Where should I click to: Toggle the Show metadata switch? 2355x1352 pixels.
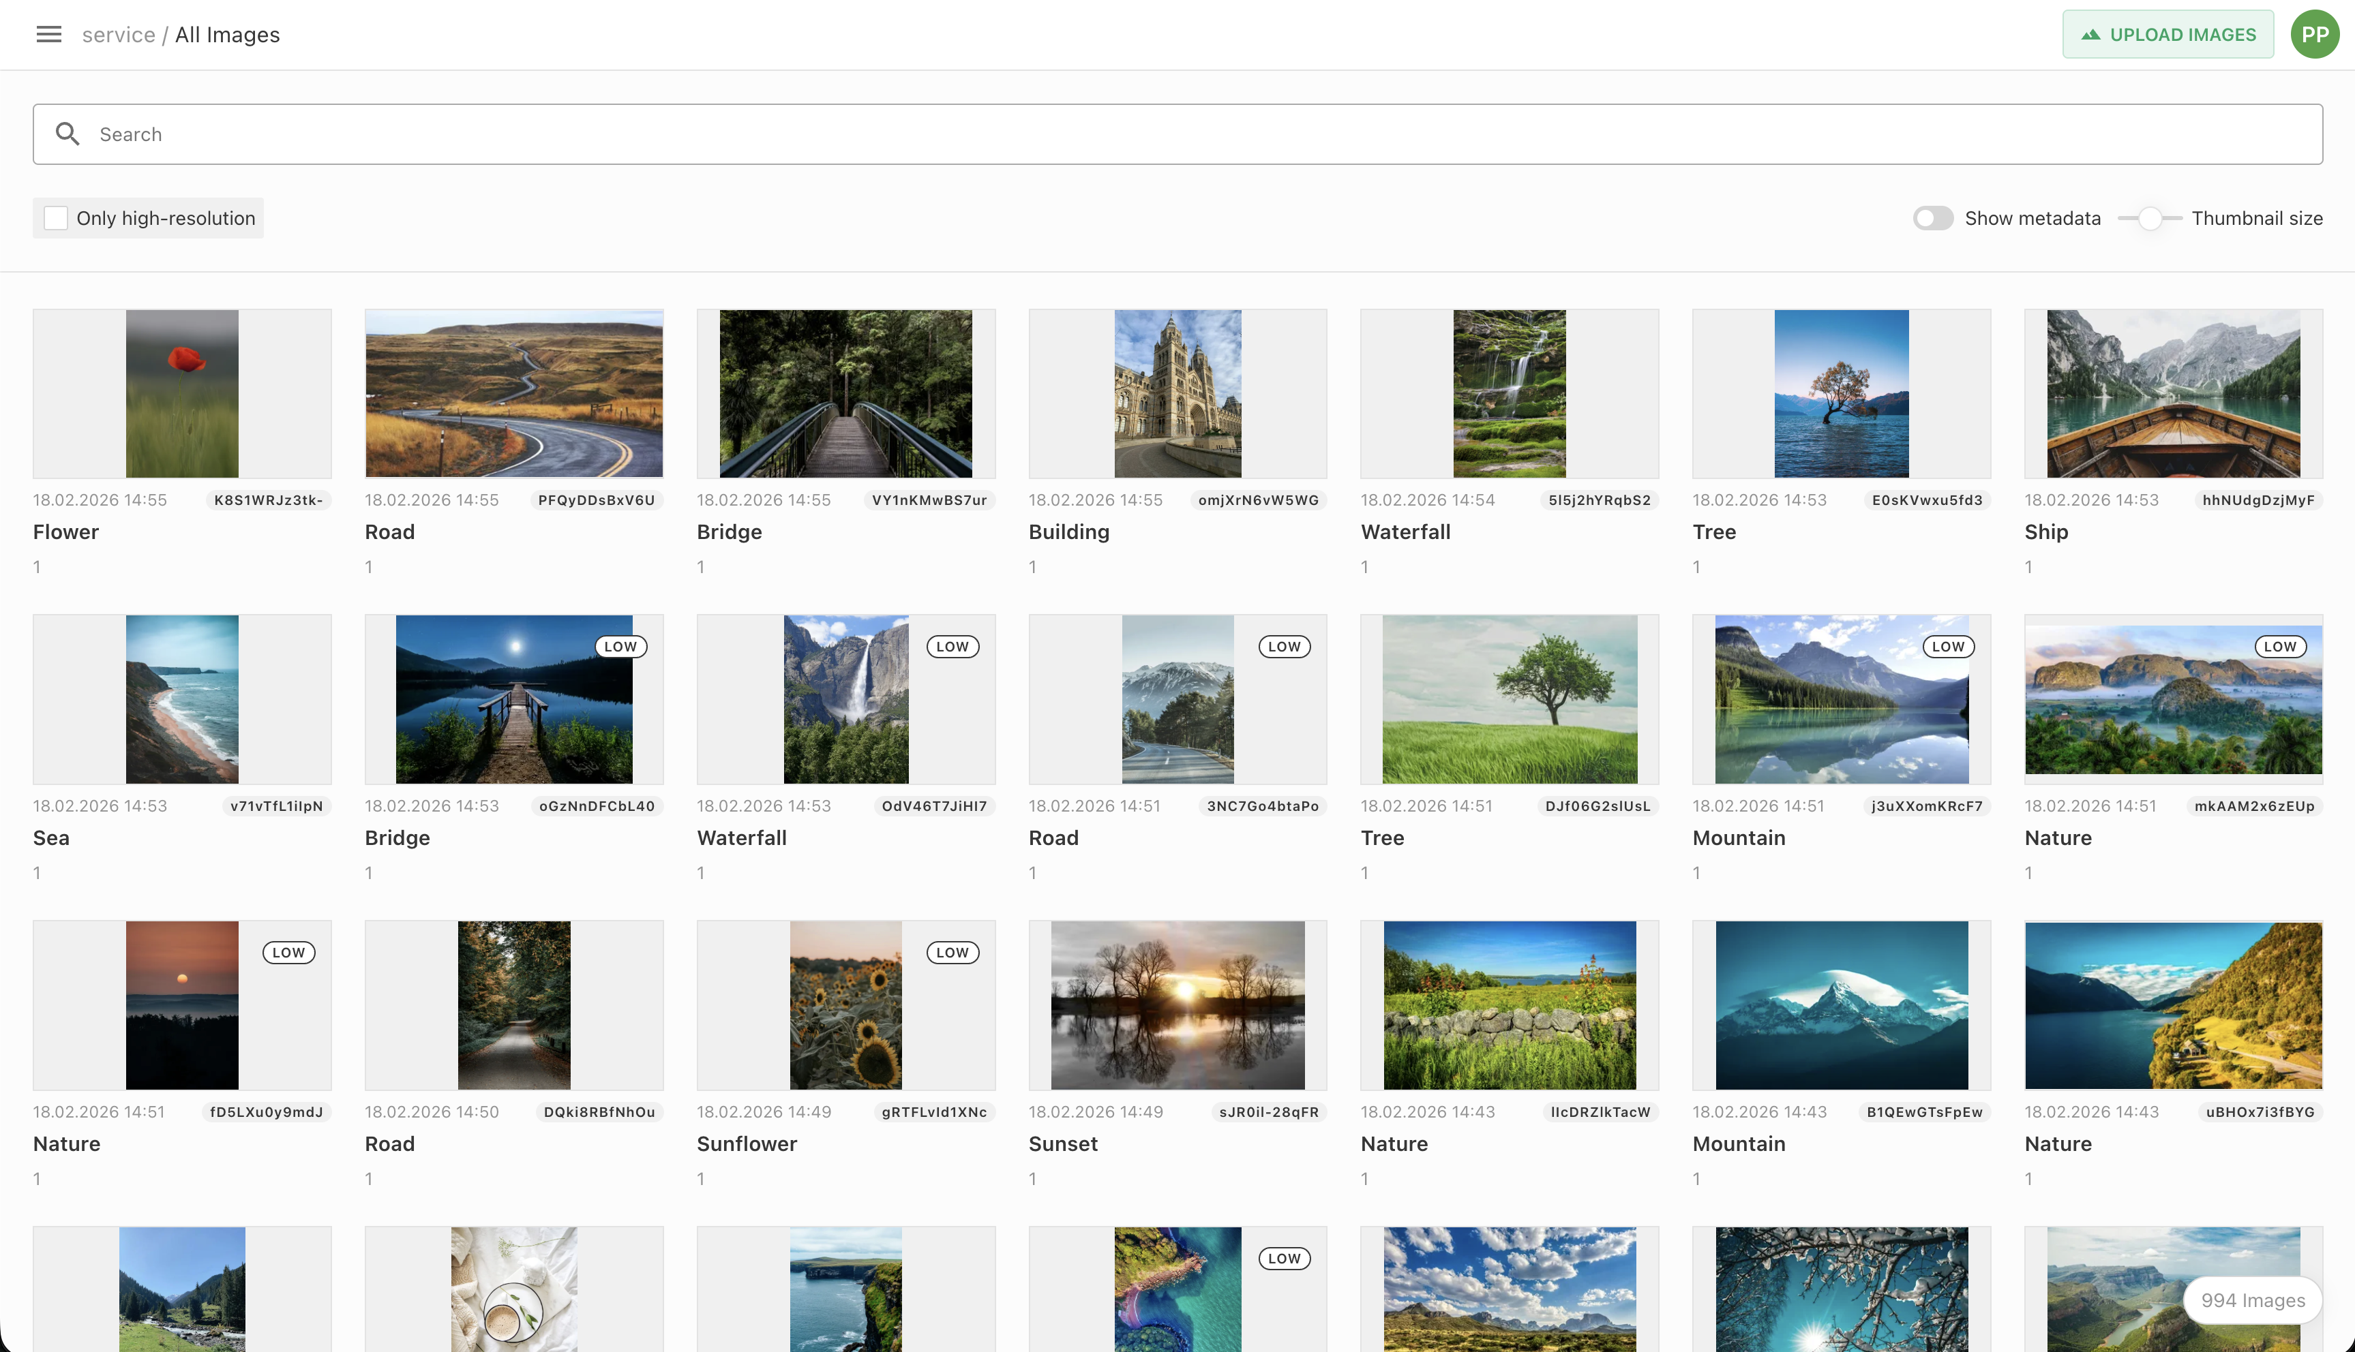1934,218
